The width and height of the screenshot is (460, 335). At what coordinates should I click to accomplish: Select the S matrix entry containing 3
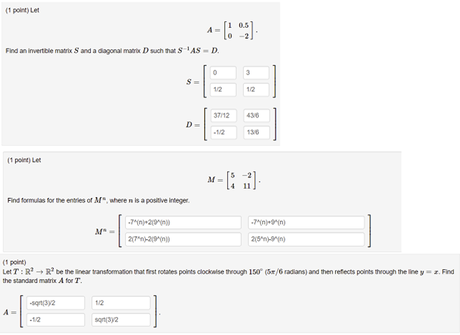pos(255,72)
